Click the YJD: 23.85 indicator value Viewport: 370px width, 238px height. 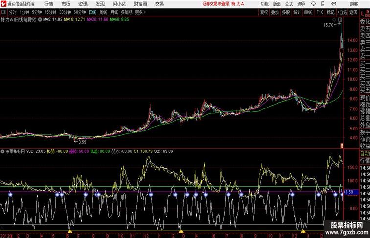pyautogui.click(x=36, y=151)
